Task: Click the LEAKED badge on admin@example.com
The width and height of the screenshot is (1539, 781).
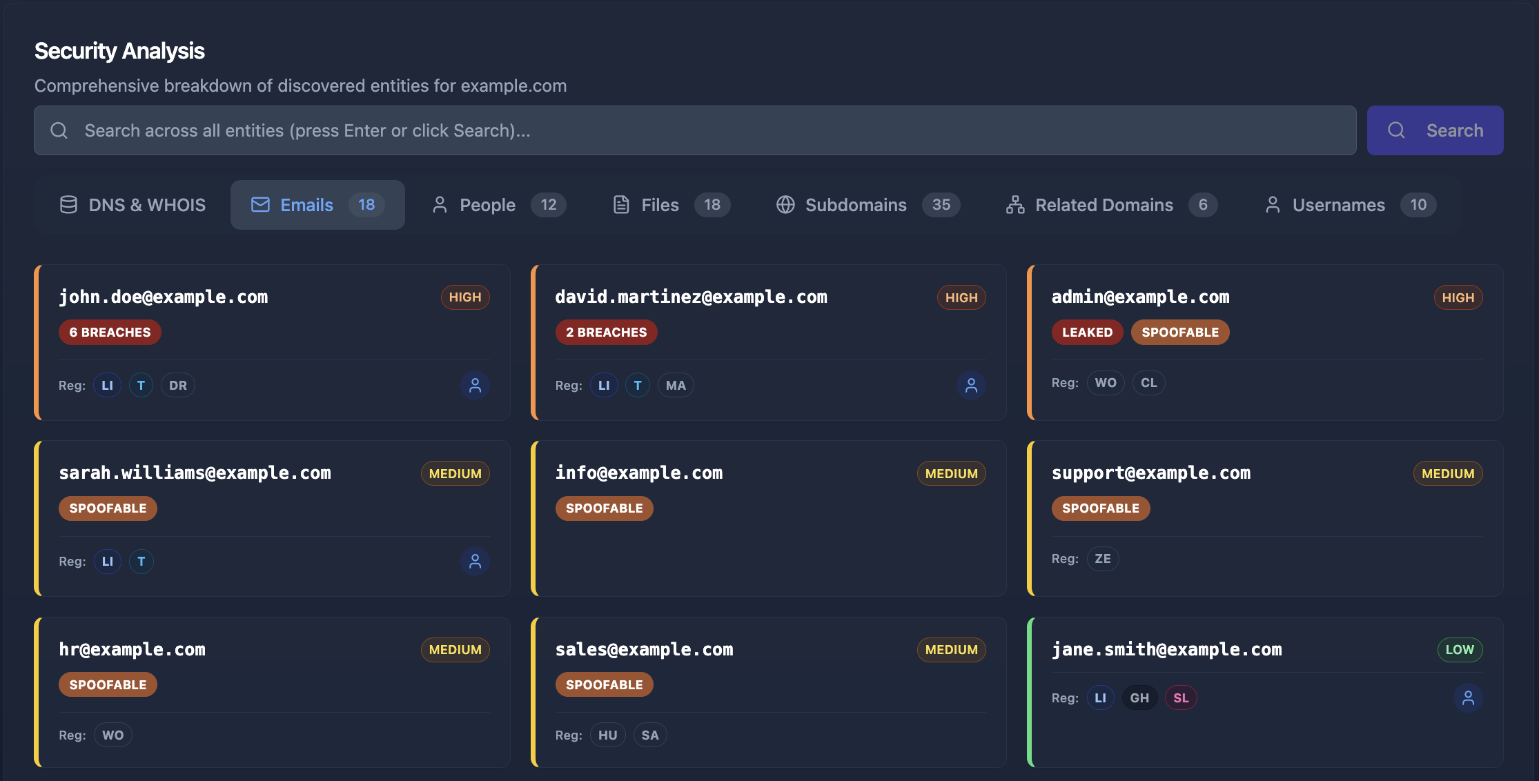Action: coord(1087,332)
